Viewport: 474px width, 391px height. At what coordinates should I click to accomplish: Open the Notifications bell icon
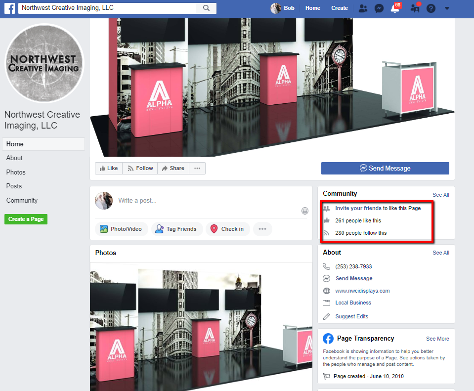pos(395,8)
